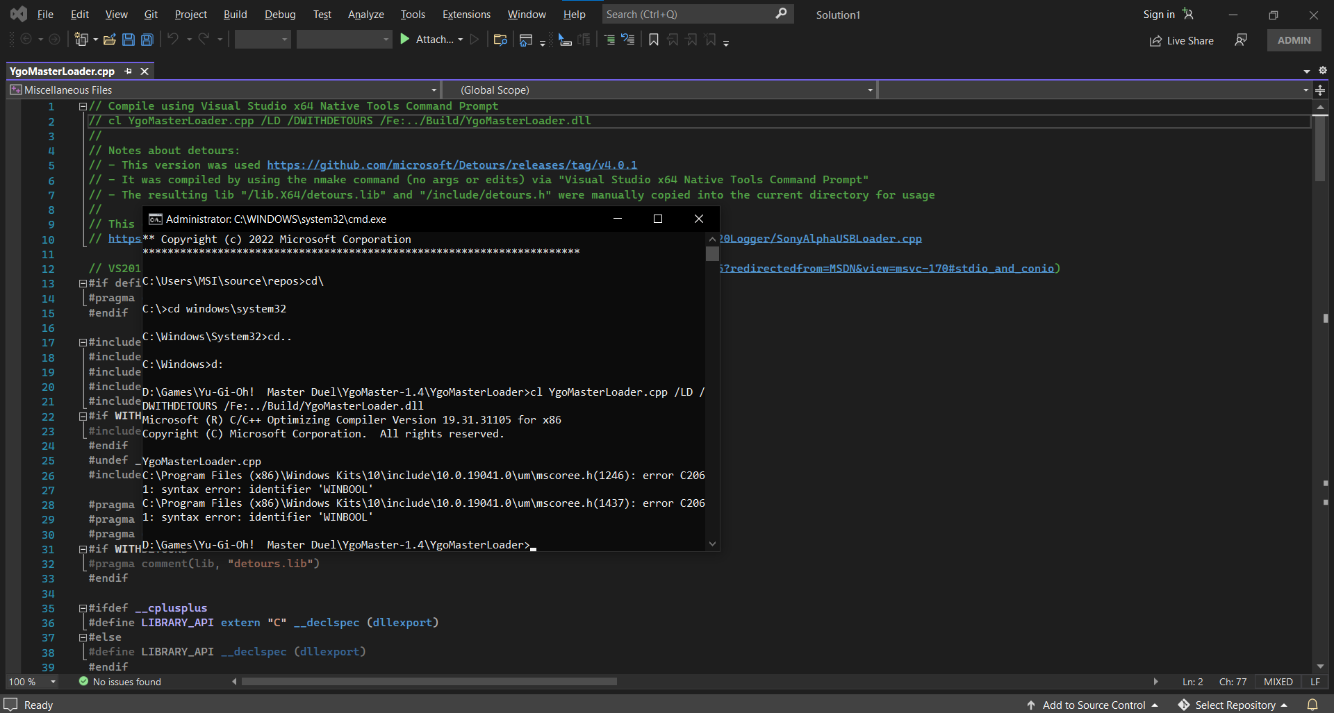Open the Debug menu
Viewport: 1334px width, 713px height.
click(279, 14)
